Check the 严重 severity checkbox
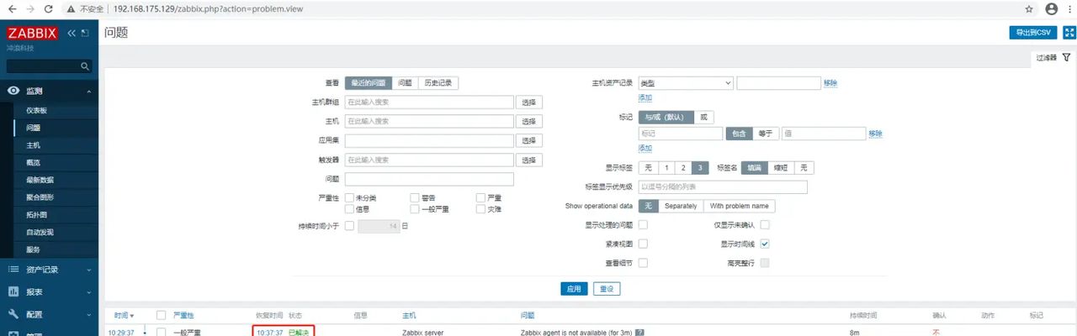The height and width of the screenshot is (336, 1077). (x=480, y=197)
